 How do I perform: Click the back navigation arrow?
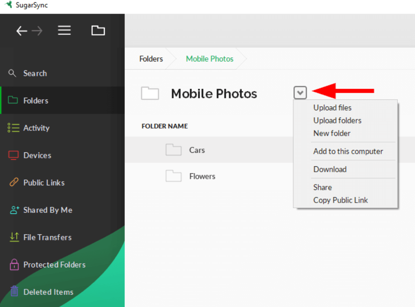pyautogui.click(x=21, y=31)
